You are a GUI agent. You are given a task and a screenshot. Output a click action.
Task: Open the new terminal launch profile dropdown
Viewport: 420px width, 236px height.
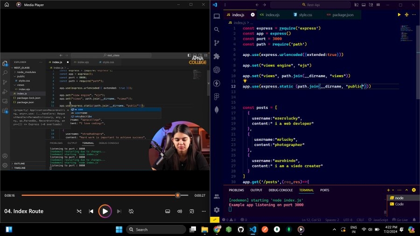click(x=393, y=190)
